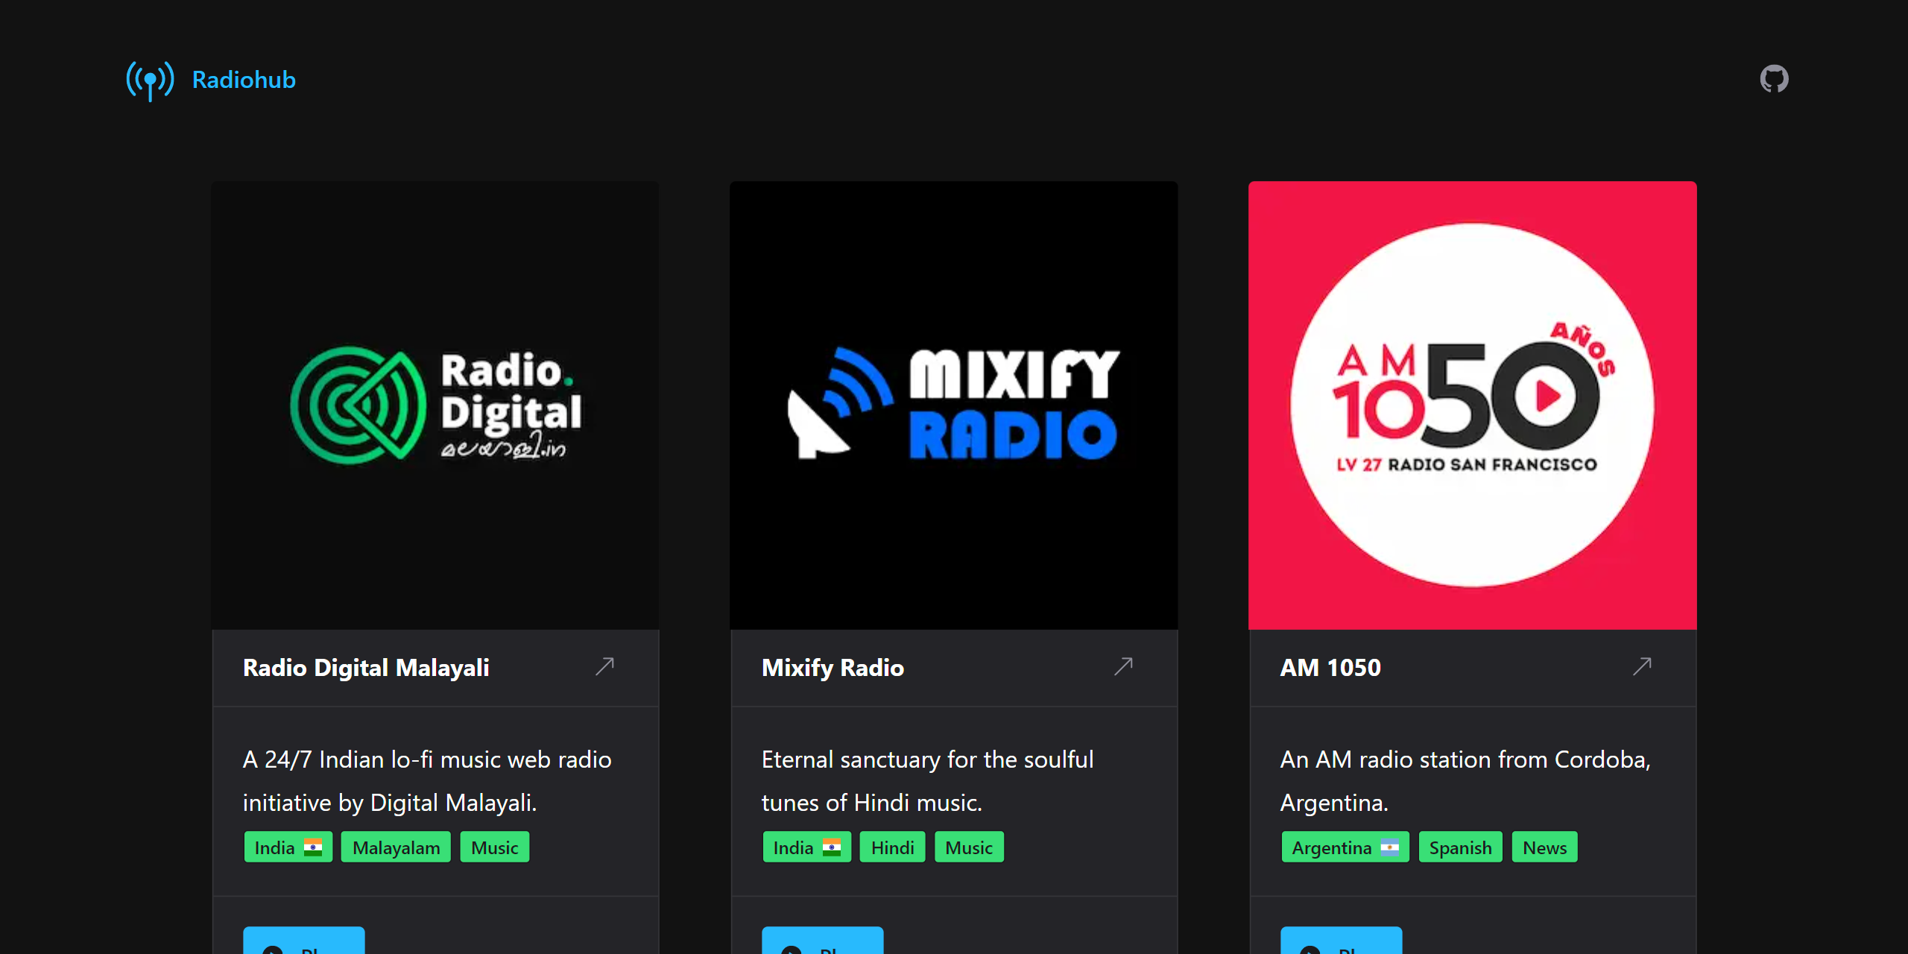
Task: Click the Argentina country tag
Action: [x=1345, y=847]
